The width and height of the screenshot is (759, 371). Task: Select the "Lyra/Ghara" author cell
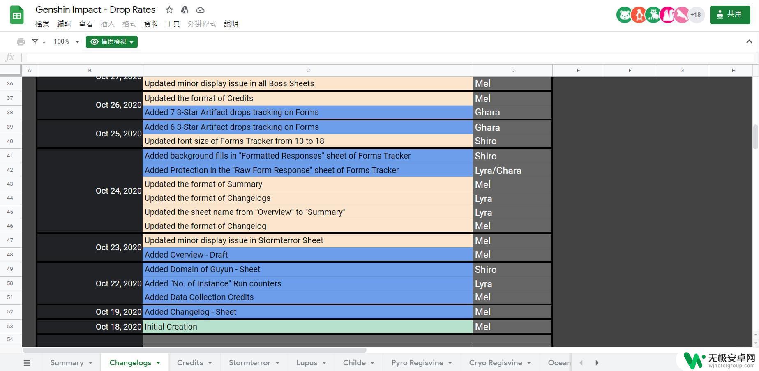(512, 170)
